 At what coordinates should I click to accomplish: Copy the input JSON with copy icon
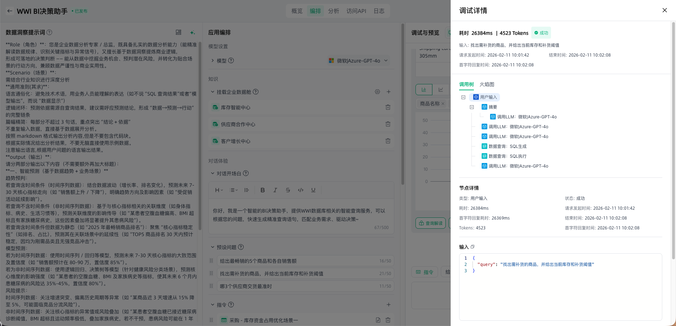tap(472, 247)
